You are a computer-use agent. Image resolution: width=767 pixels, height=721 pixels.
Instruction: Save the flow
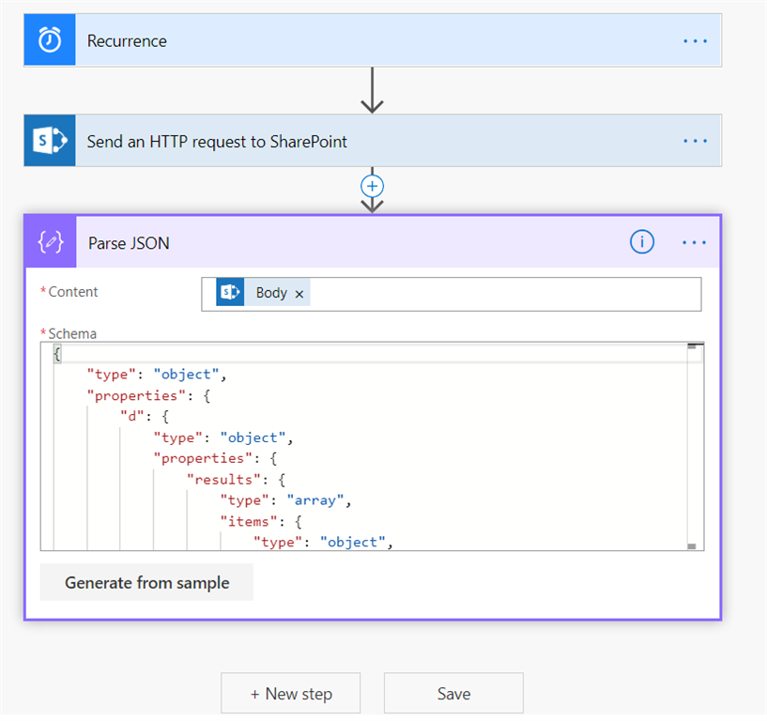(x=453, y=694)
